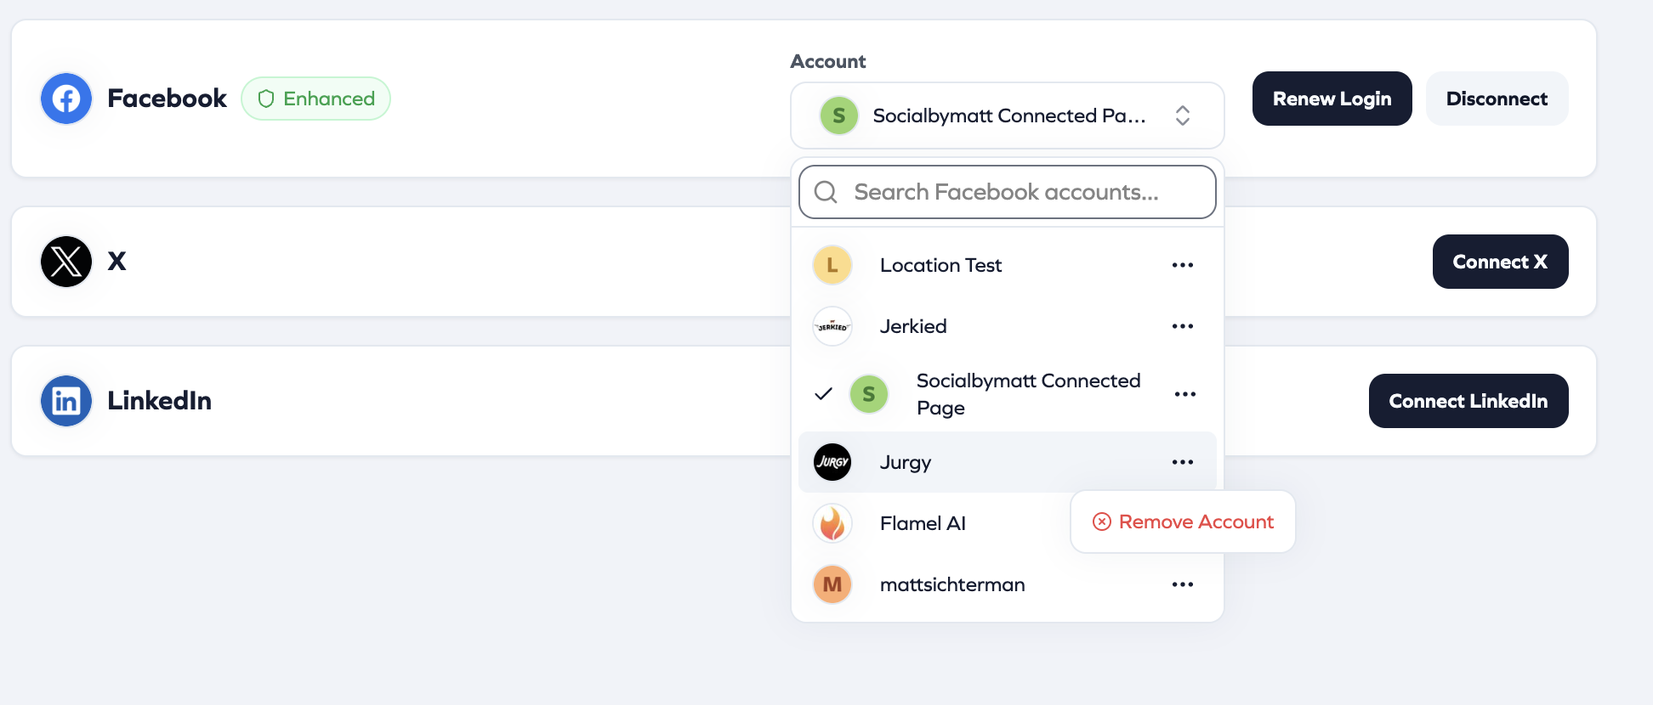Screen dimensions: 1653x705
Task: Click the Location Test avatar
Action: coord(832,265)
